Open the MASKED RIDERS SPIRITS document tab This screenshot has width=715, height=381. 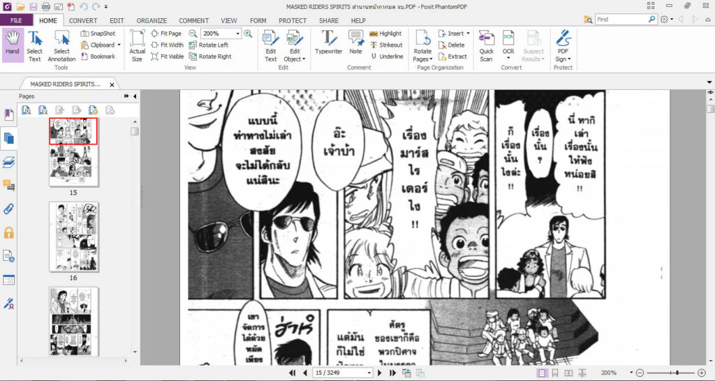(x=66, y=84)
